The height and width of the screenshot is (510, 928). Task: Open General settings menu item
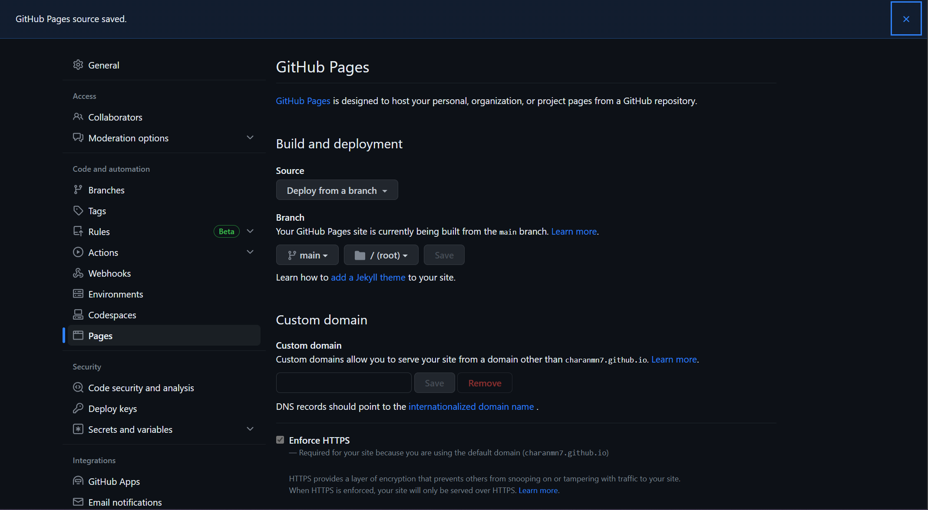(103, 65)
